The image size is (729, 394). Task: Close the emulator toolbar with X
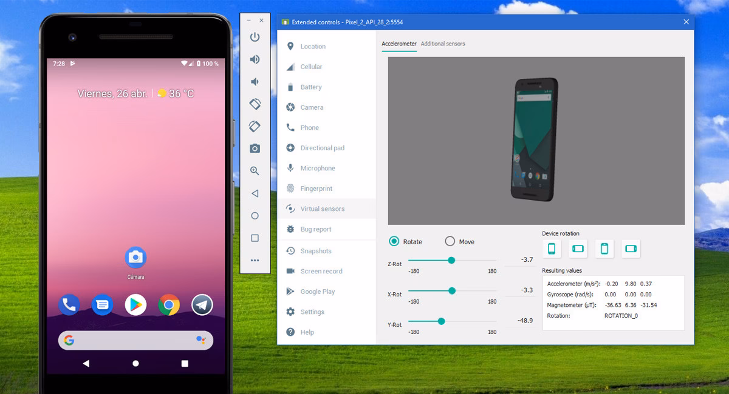coord(262,20)
